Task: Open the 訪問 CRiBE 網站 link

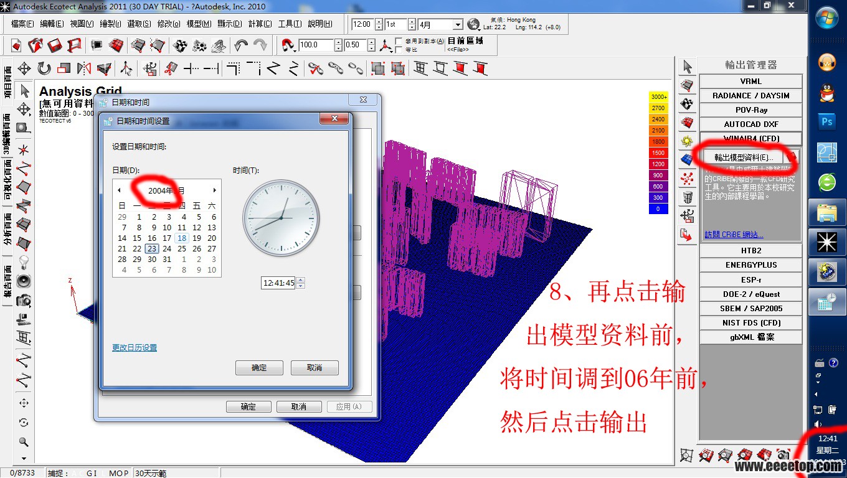Action: click(x=734, y=235)
